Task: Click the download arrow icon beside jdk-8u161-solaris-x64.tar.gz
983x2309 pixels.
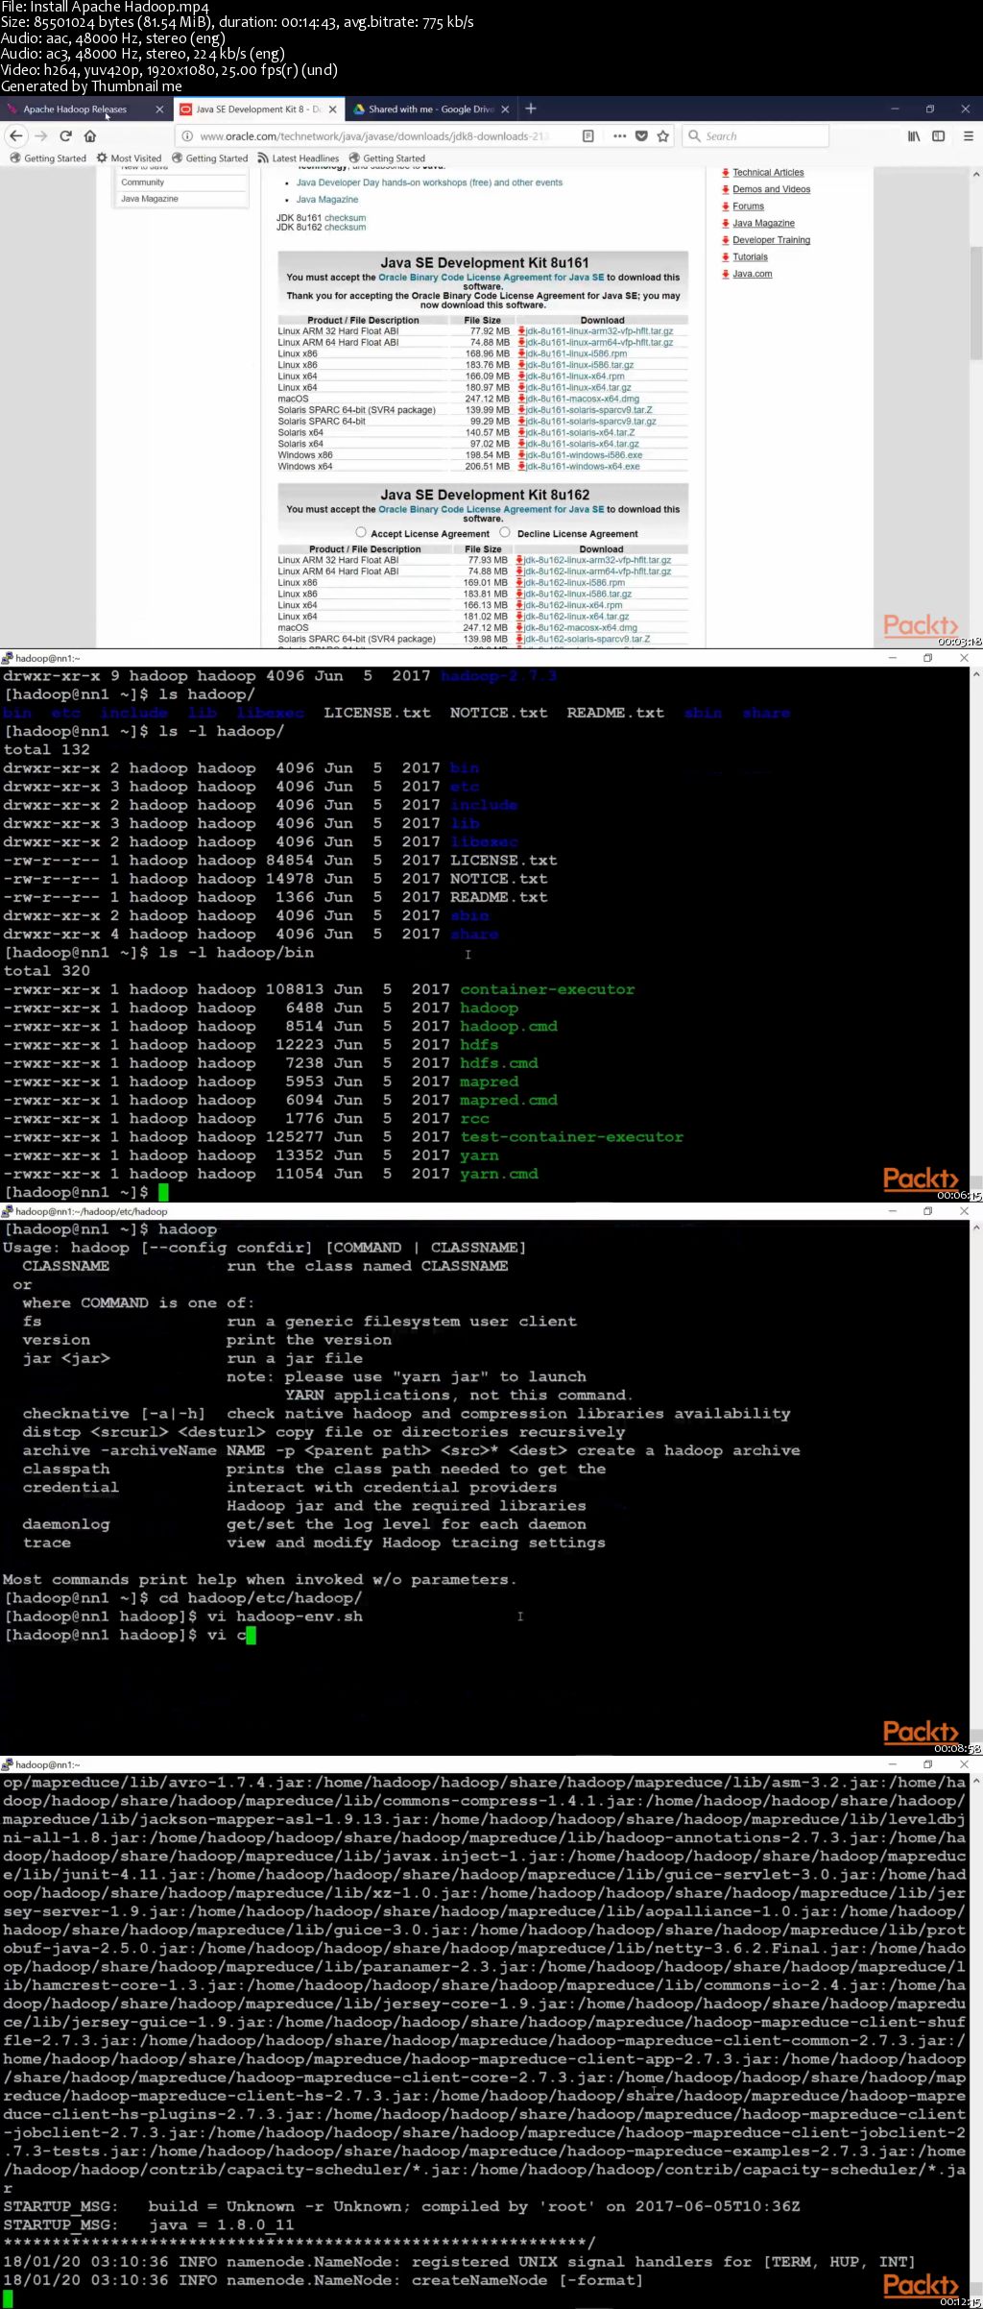Action: coord(521,444)
